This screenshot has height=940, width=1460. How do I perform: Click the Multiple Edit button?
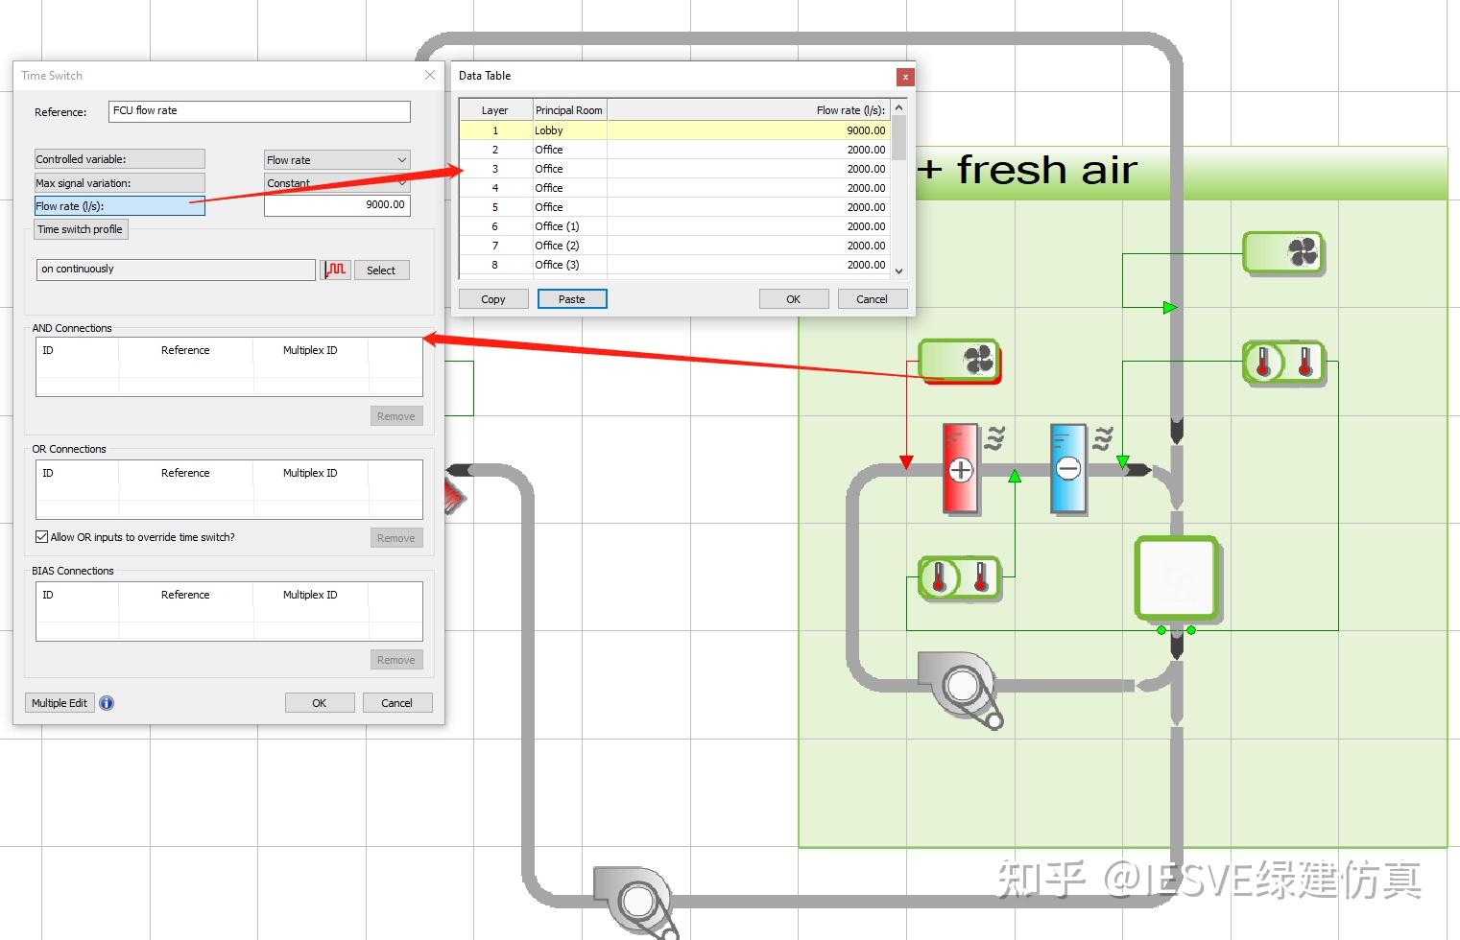pyautogui.click(x=60, y=703)
